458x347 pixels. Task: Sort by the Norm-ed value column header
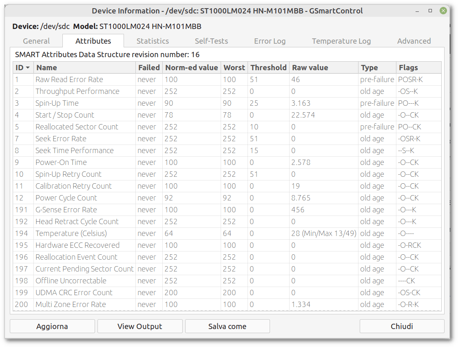point(192,67)
